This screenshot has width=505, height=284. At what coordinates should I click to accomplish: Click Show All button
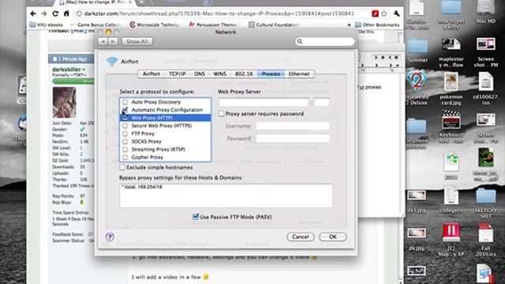(x=137, y=42)
